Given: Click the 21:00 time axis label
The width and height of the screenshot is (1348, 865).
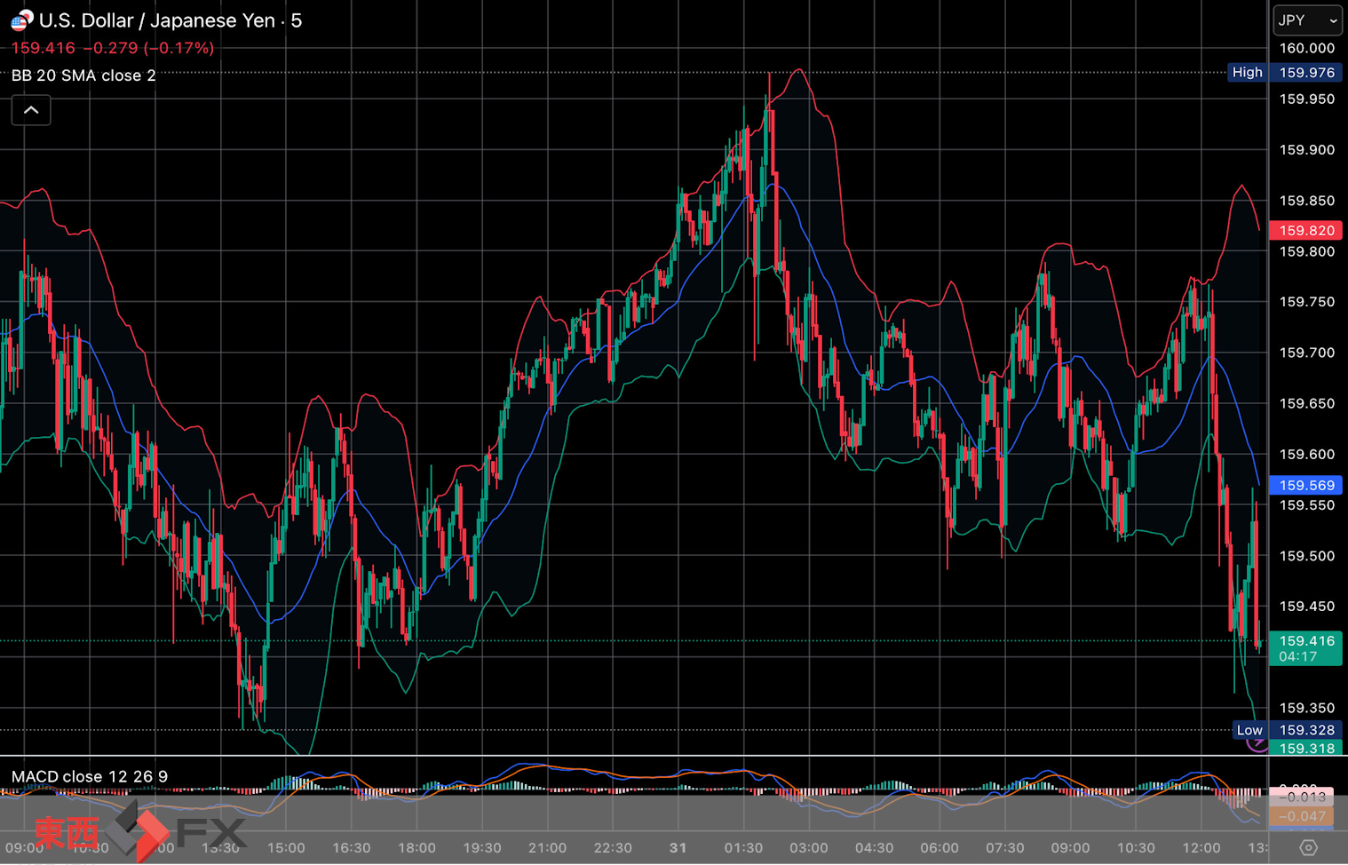Looking at the screenshot, I should pos(547,848).
